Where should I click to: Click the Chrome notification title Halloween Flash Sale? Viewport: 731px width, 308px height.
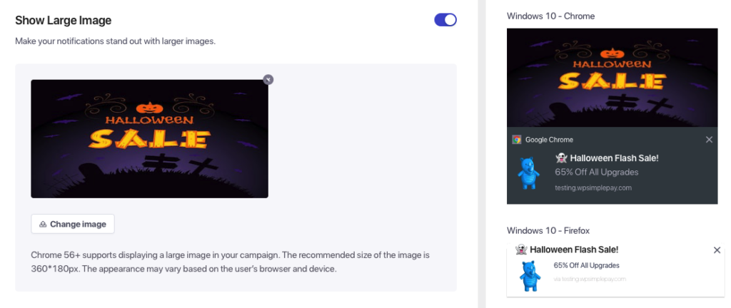(612, 158)
